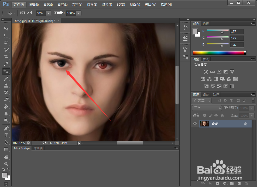The image size is (257, 187).
Task: Toggle type layer filter
Action: click(x=232, y=101)
